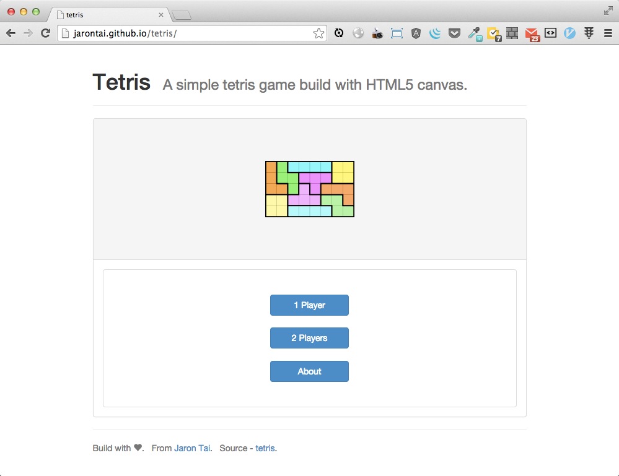
Task: Visit the Jaron Tai link
Action: (x=191, y=448)
